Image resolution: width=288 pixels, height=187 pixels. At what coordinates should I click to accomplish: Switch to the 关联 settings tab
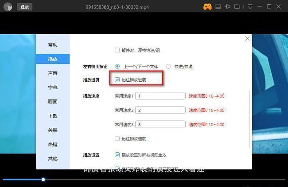(53, 130)
